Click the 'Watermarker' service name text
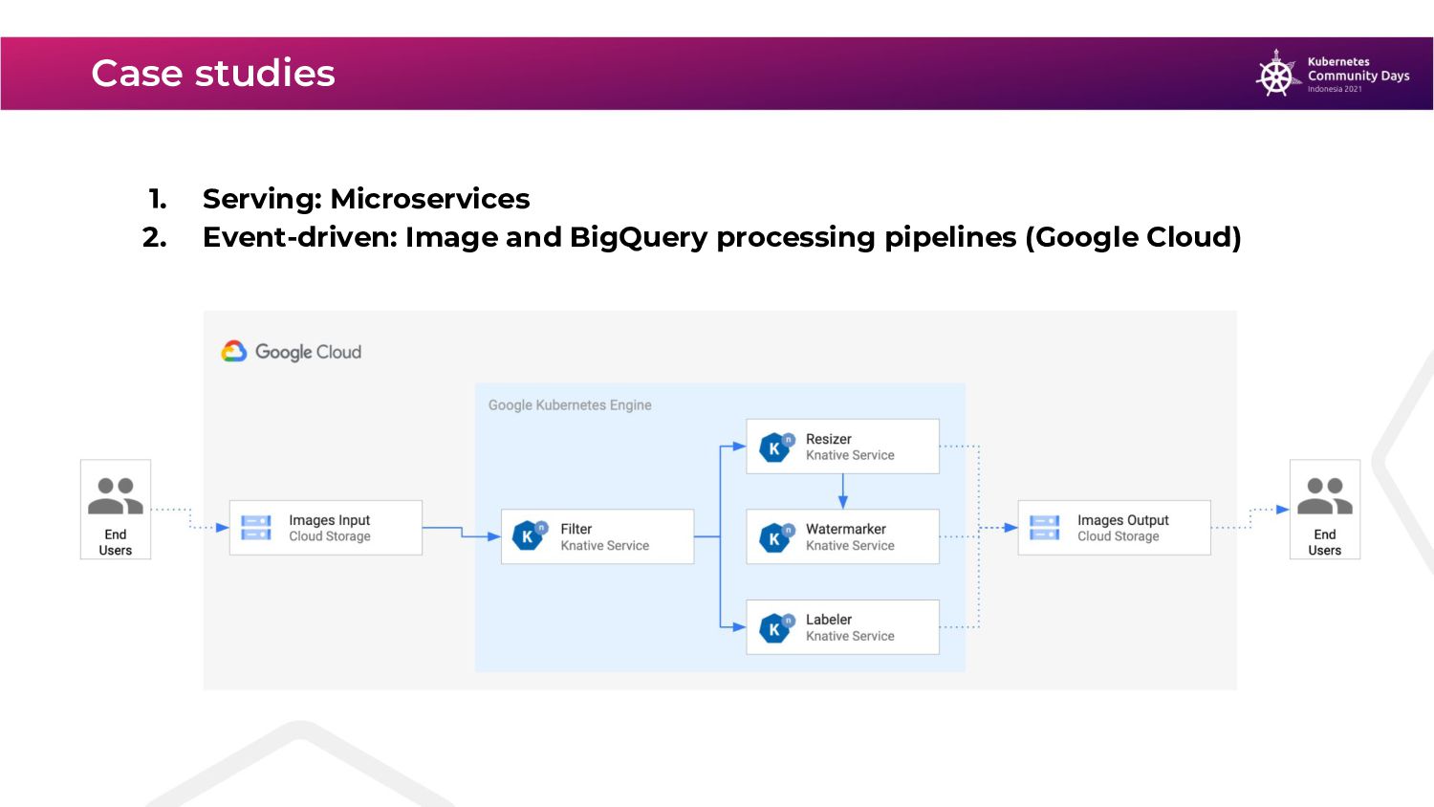 845,529
